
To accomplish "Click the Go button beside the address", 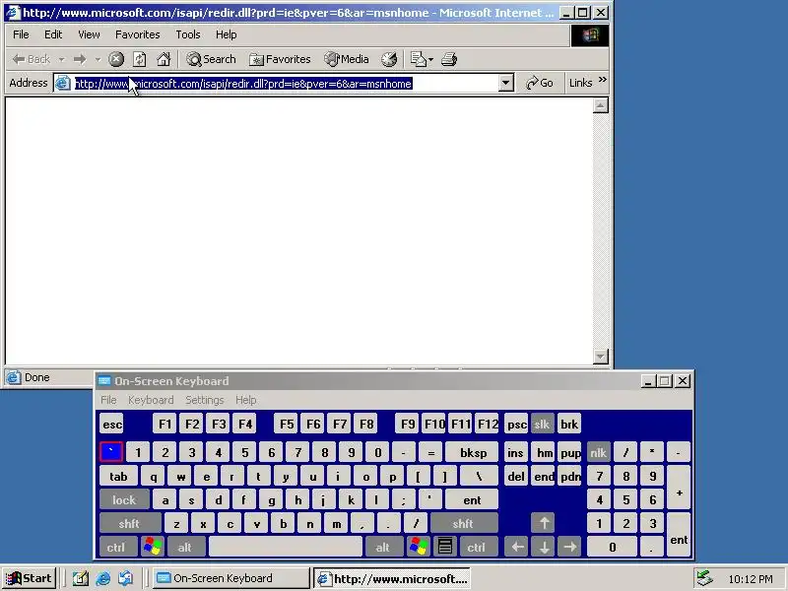I will click(539, 83).
